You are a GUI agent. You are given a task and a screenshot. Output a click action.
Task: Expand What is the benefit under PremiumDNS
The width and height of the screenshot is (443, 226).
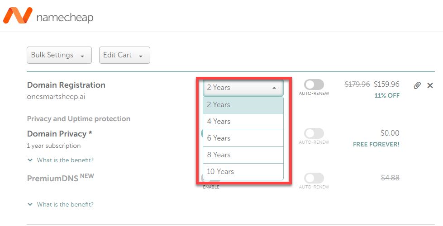65,205
